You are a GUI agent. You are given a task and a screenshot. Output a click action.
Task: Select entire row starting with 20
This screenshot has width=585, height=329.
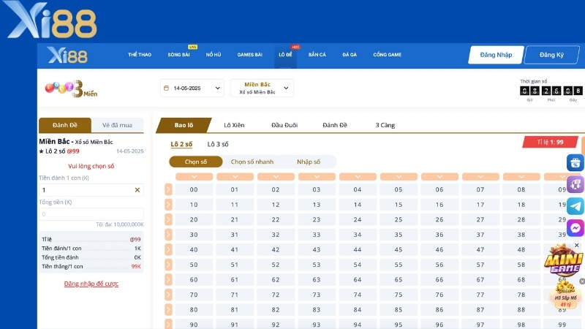(x=168, y=219)
